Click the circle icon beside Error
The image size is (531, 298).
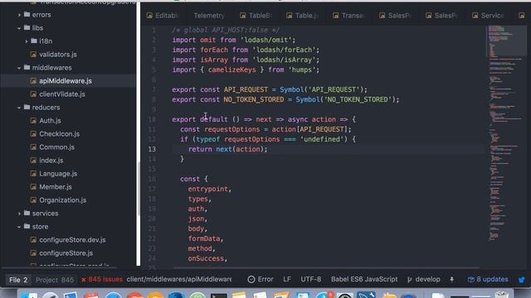coord(251,280)
